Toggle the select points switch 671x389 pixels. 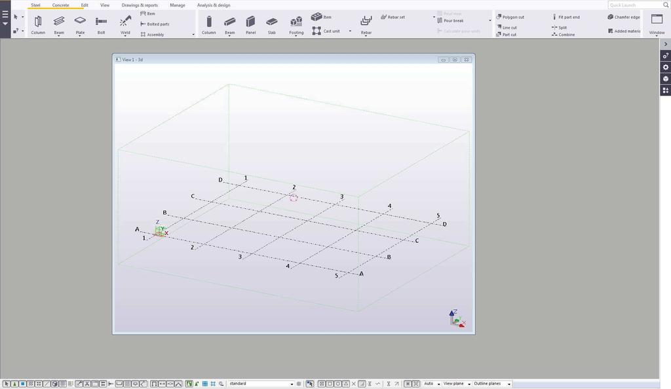click(x=39, y=384)
